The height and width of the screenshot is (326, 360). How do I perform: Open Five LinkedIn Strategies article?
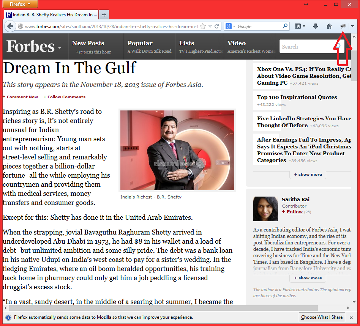pyautogui.click(x=304, y=122)
